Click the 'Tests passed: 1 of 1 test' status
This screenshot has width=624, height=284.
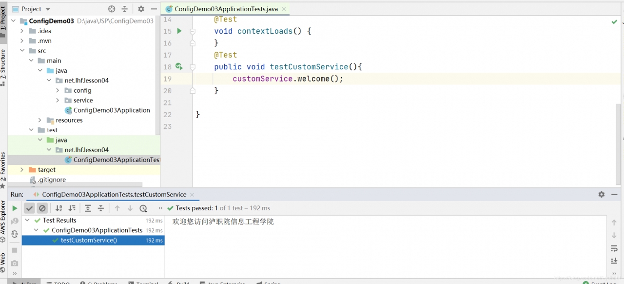pos(218,208)
